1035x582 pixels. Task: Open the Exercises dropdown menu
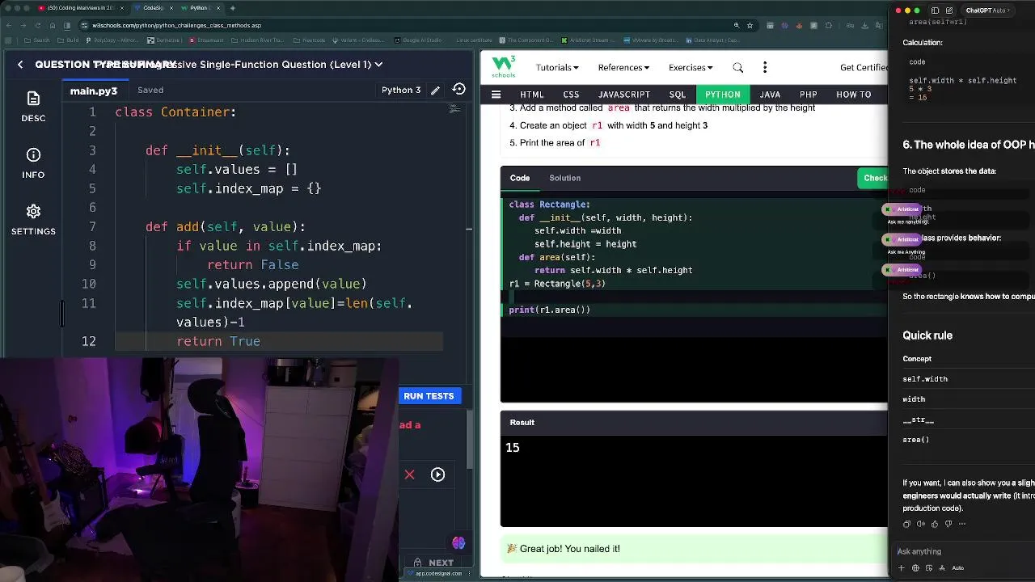pyautogui.click(x=691, y=68)
